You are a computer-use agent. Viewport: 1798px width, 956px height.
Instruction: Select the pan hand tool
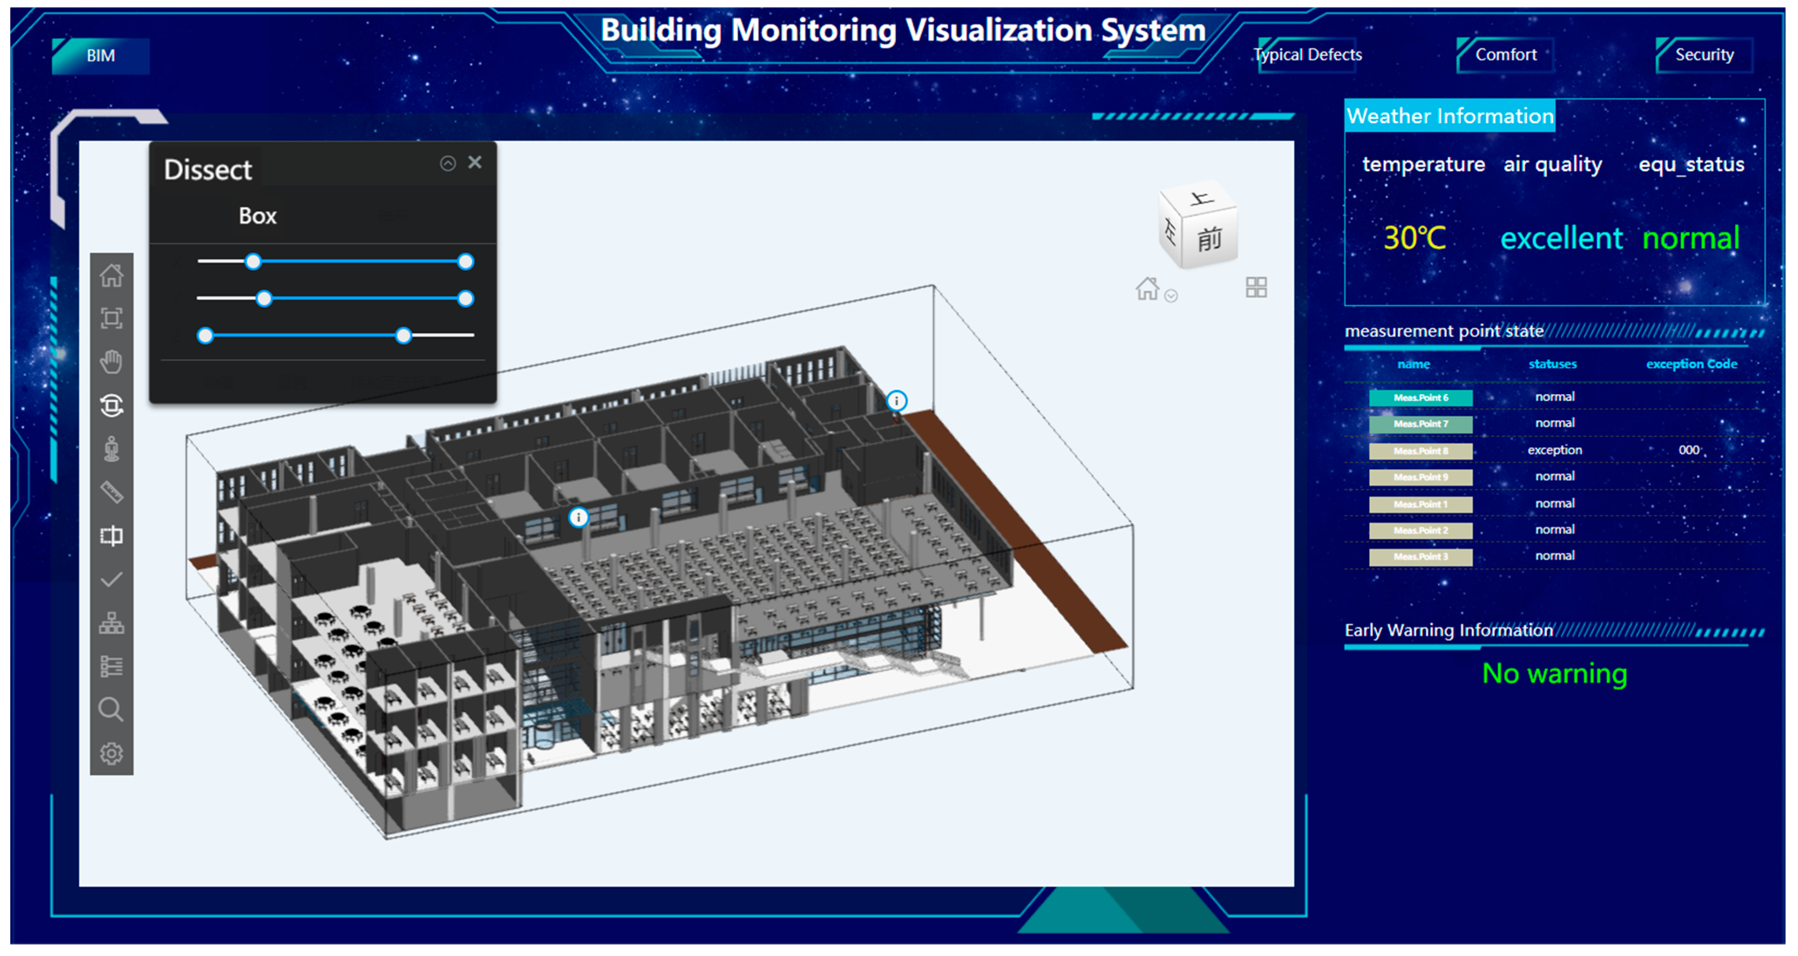[111, 362]
